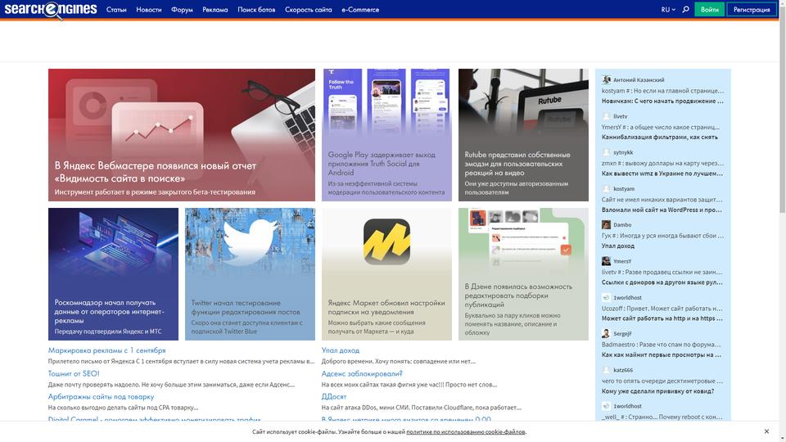The width and height of the screenshot is (786, 442).
Task: Open Как как майнит первые просмотры topic
Action: (x=662, y=354)
